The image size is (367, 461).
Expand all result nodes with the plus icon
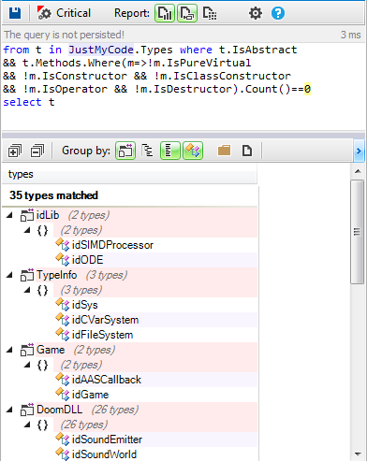(15, 151)
